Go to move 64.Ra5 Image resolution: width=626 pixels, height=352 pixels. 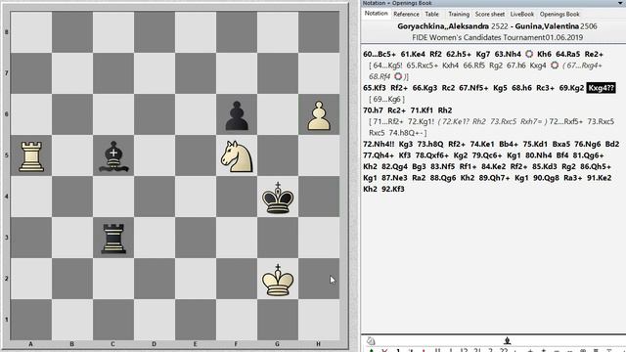(x=567, y=54)
